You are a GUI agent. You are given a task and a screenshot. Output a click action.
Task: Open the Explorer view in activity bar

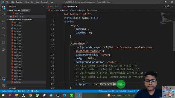[x=3, y=7]
